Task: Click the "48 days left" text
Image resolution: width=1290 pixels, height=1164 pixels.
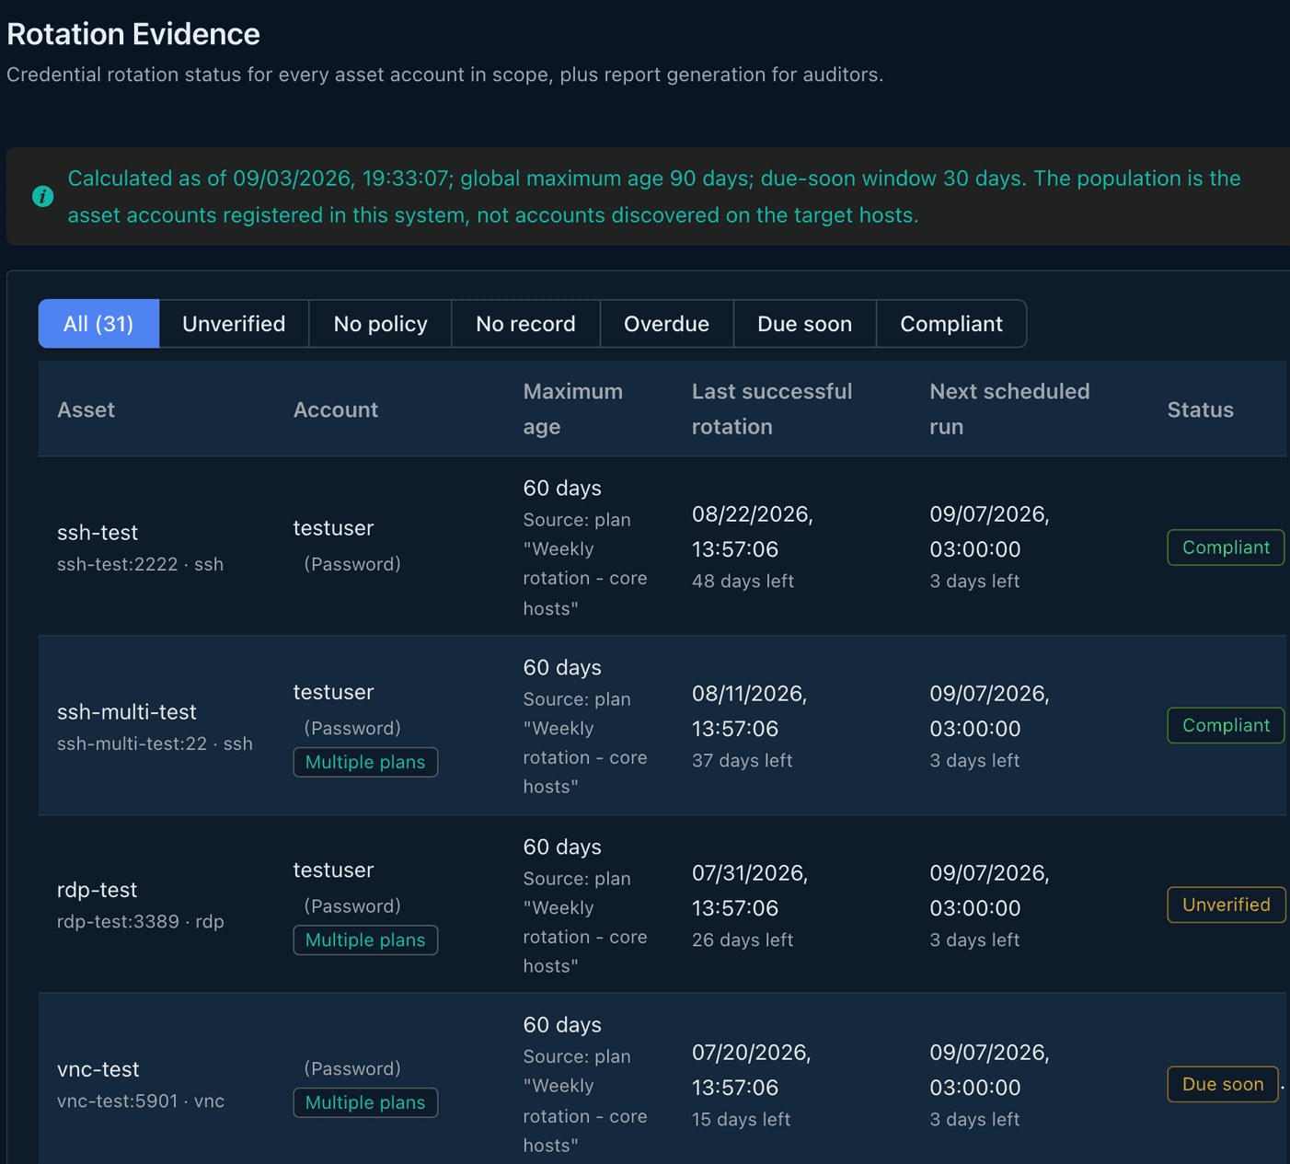Action: coord(743,581)
